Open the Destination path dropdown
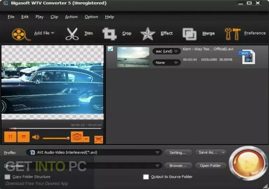This screenshot has height=189, width=269. 94,166
